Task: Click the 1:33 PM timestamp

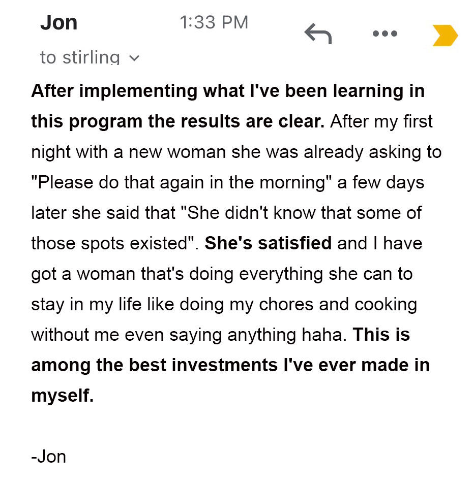Action: click(x=214, y=22)
